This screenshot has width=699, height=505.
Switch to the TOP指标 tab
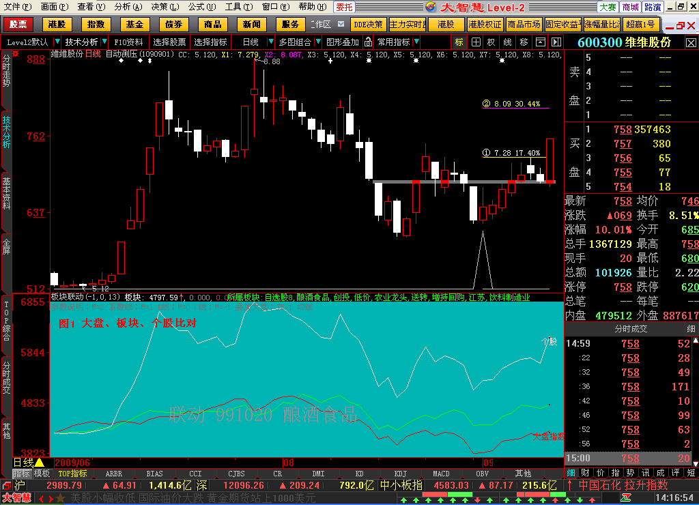(72, 474)
